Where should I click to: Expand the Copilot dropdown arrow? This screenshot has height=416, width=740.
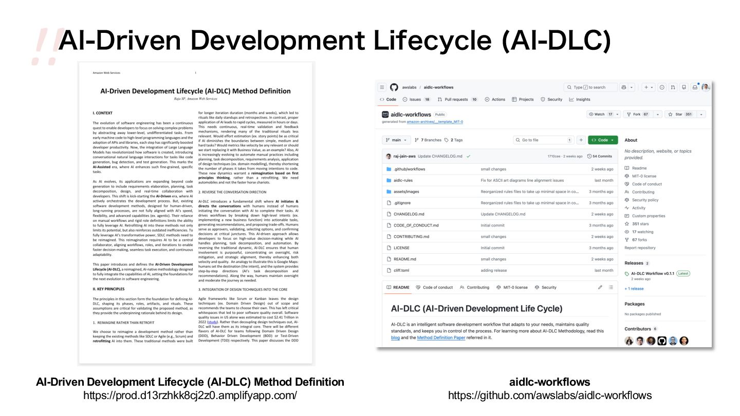(632, 87)
